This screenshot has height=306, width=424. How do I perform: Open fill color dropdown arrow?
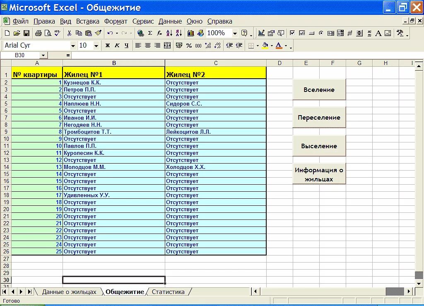[272, 46]
